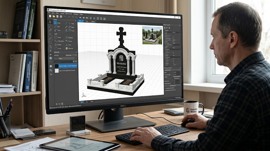The height and width of the screenshot is (151, 270).
Task: Select the Cos tool in the Edit section
Action: click(x=68, y=45)
